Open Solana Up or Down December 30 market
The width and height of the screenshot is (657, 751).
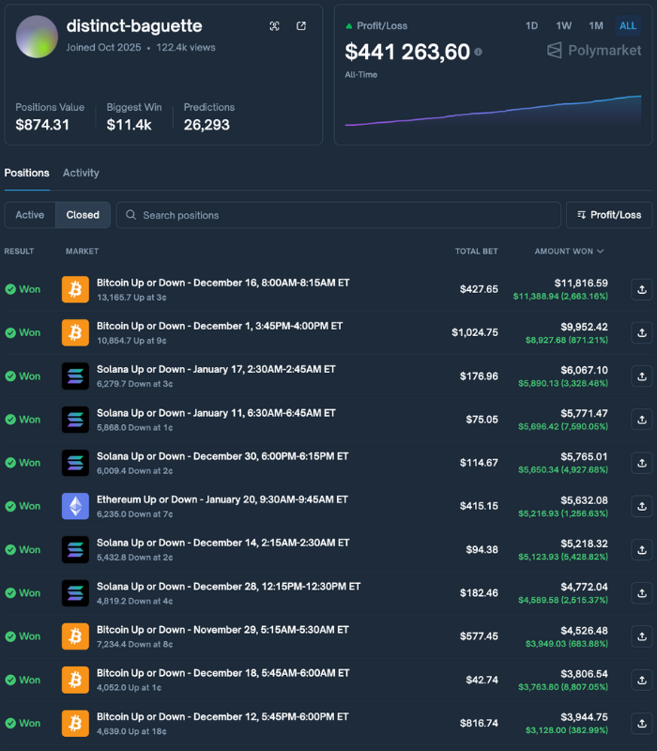[222, 456]
